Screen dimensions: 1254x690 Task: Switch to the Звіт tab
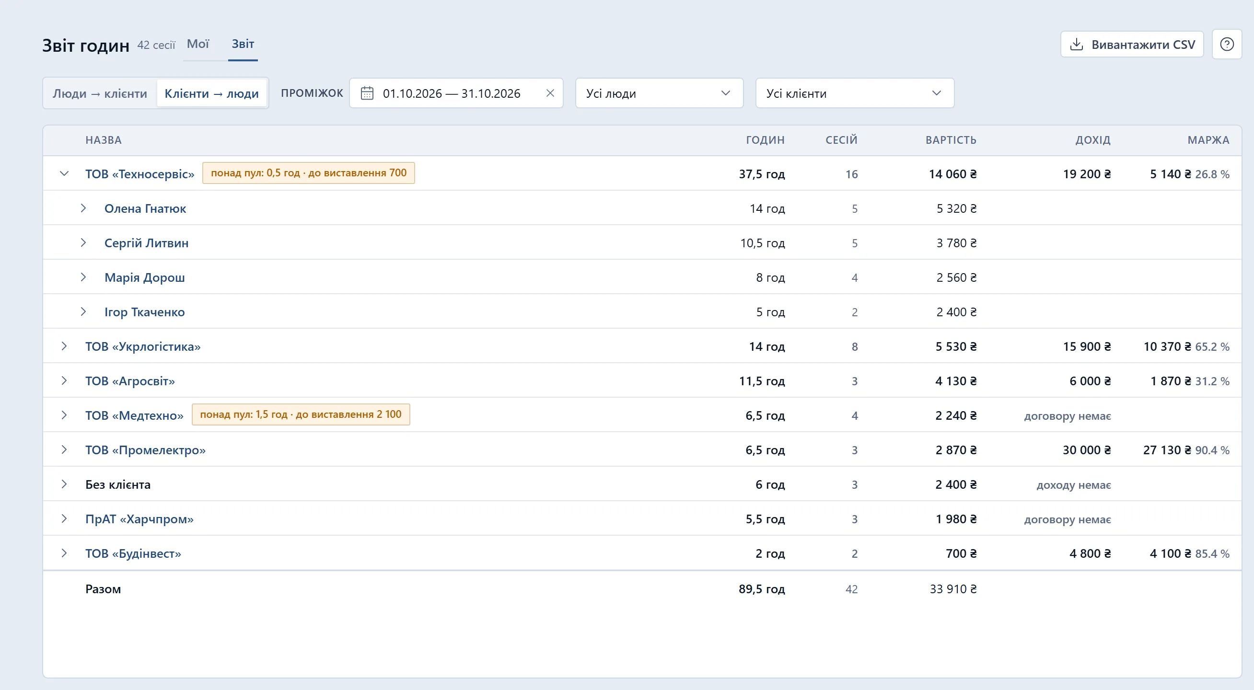coord(243,44)
